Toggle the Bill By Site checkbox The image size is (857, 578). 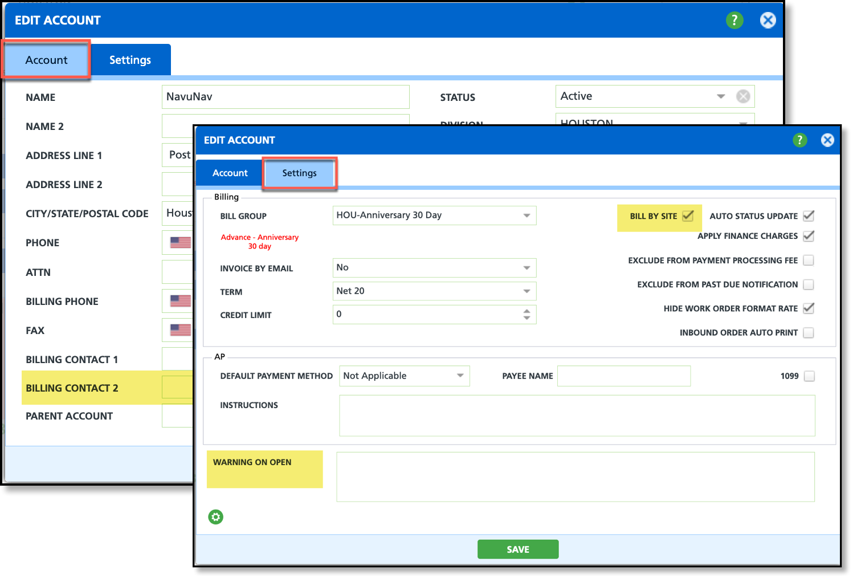coord(688,215)
